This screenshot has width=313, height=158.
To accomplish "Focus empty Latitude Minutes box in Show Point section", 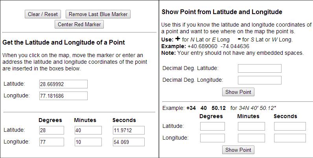I will 251,126.
